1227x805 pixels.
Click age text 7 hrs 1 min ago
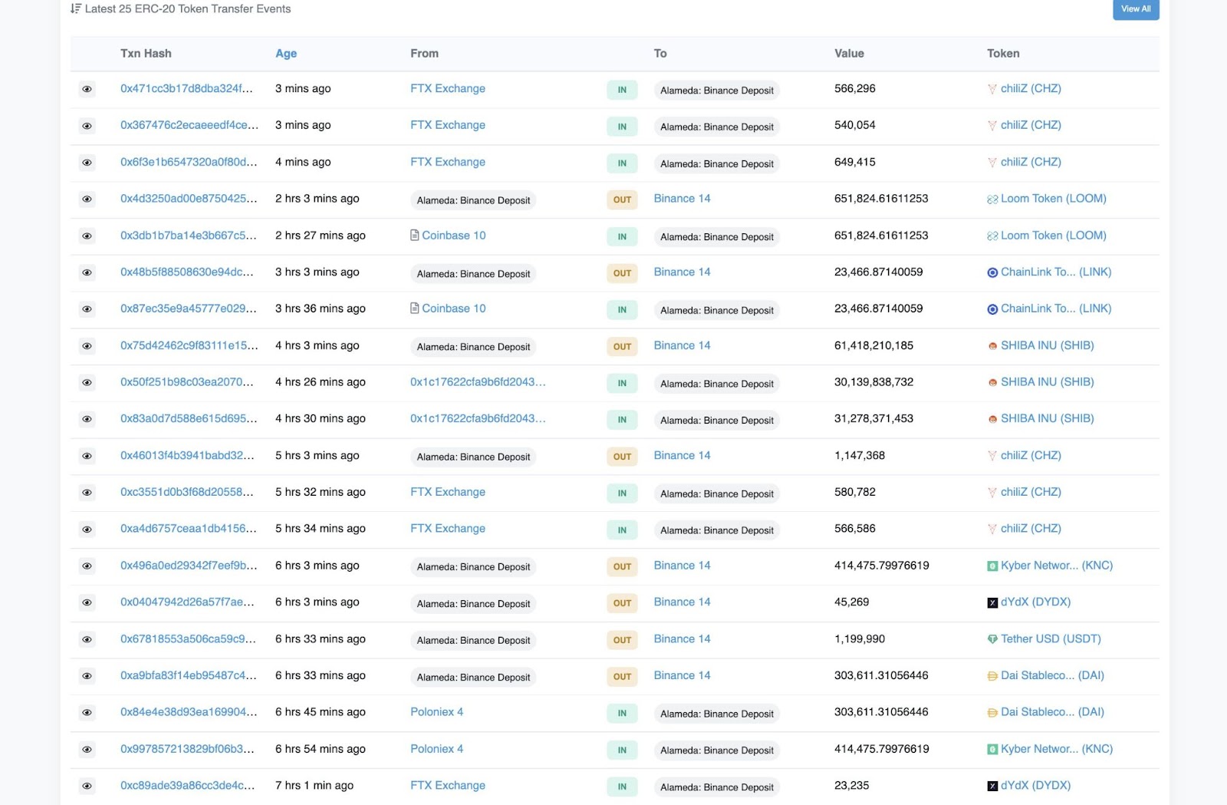pos(314,785)
